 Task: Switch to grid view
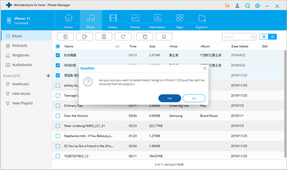coord(264,37)
